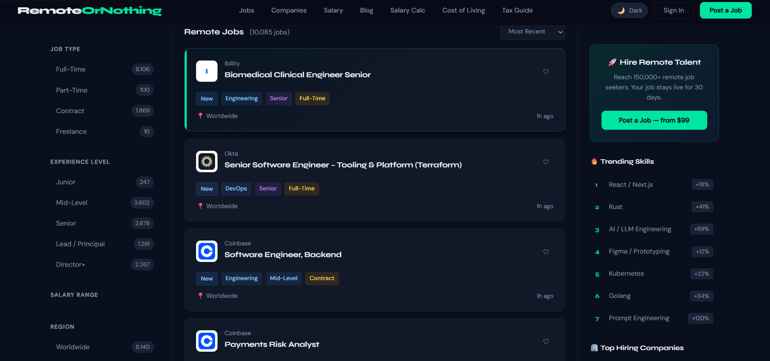Screen dimensions: 770x361
Task: Click Coinbase logo on Software Engineer, Backend card
Action: [207, 251]
